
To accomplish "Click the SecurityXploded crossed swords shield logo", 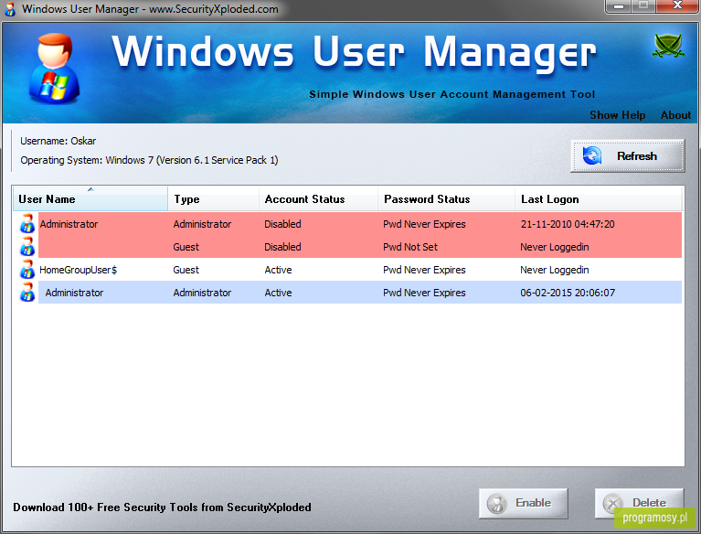I will tap(668, 46).
